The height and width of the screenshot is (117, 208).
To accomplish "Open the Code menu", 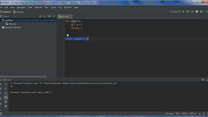I will 30,7.
